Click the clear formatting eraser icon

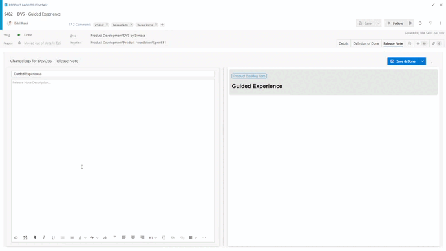[16, 237]
